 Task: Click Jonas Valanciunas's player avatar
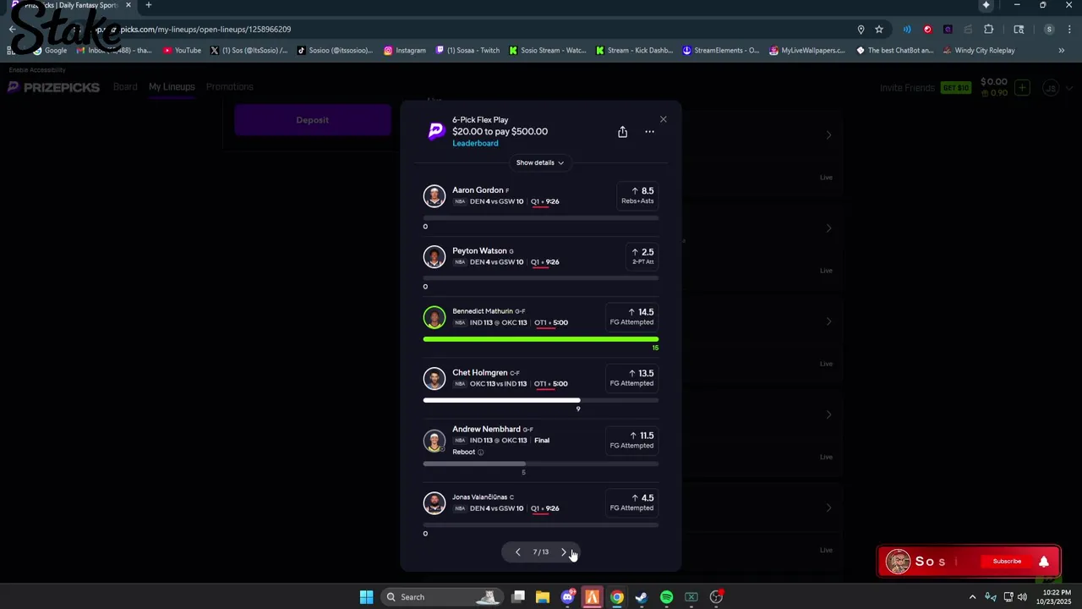[434, 502]
